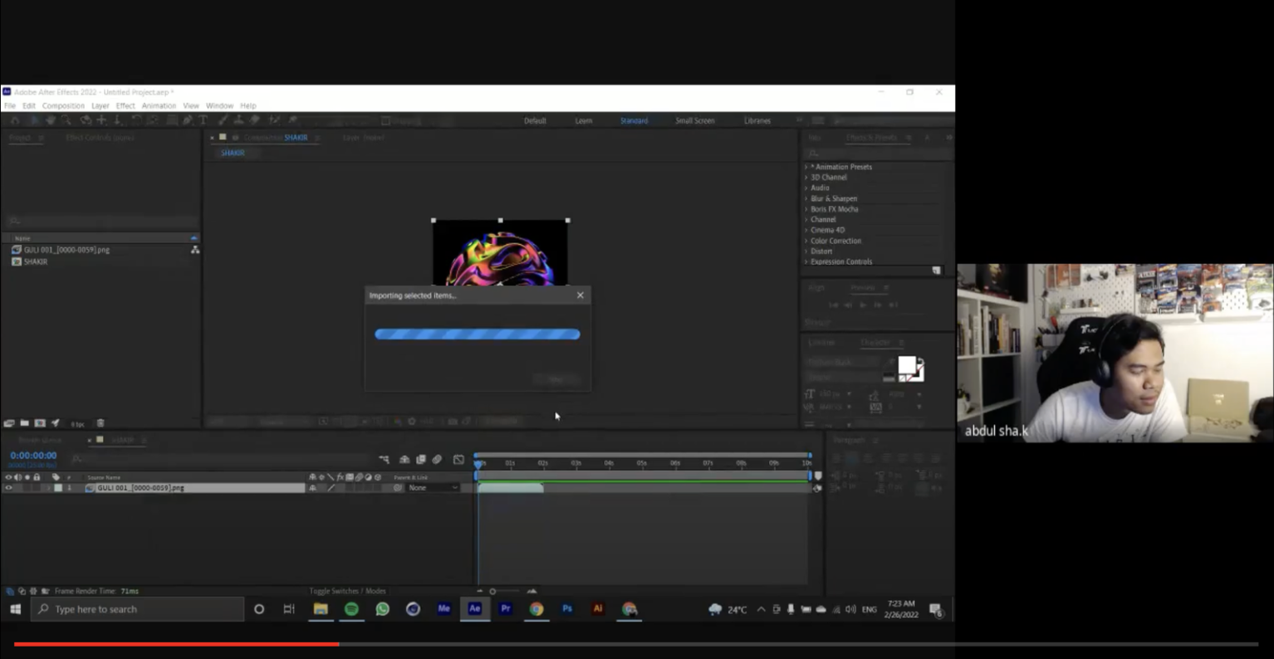This screenshot has height=659, width=1274.
Task: Open the Composition menu
Action: (x=63, y=105)
